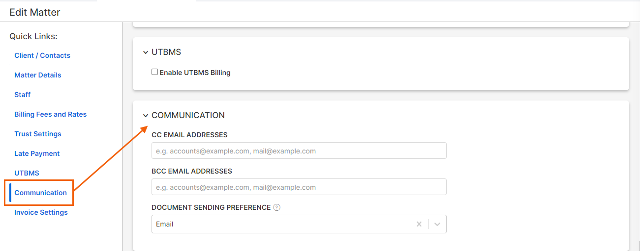The image size is (640, 251).
Task: Select the Communication quick link
Action: pyautogui.click(x=41, y=193)
